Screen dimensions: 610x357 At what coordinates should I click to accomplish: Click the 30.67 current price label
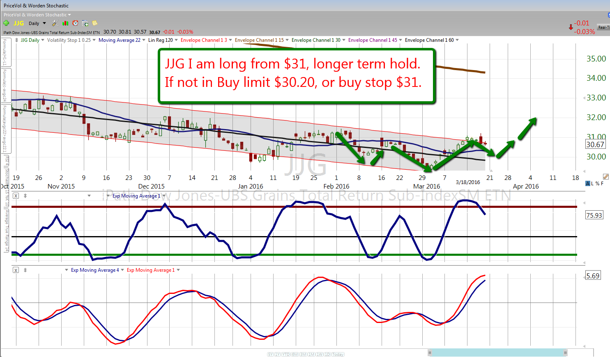tap(595, 144)
